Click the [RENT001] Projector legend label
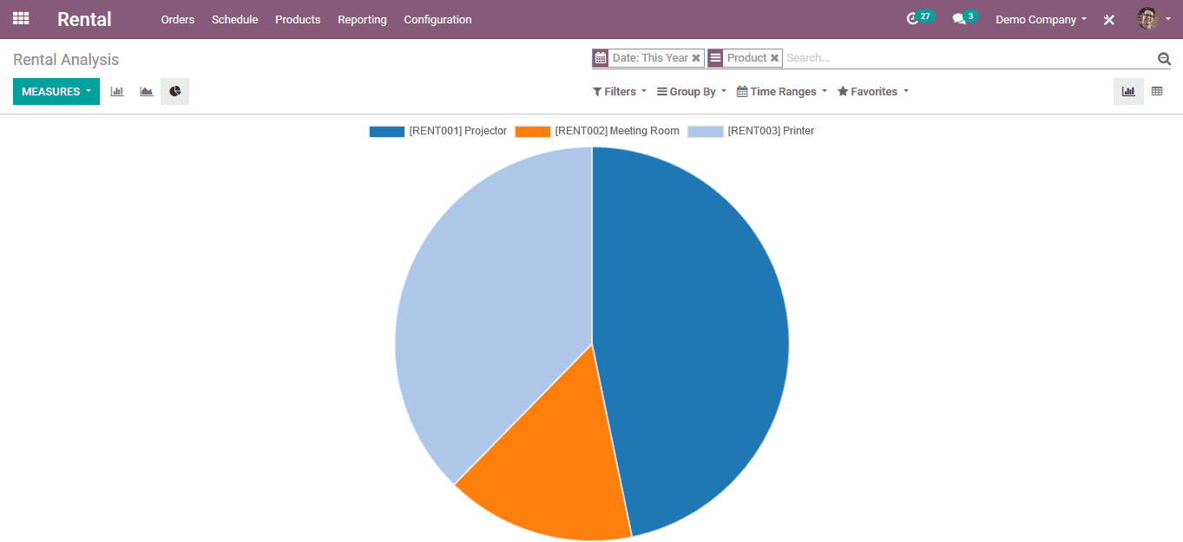1183x542 pixels. 458,131
